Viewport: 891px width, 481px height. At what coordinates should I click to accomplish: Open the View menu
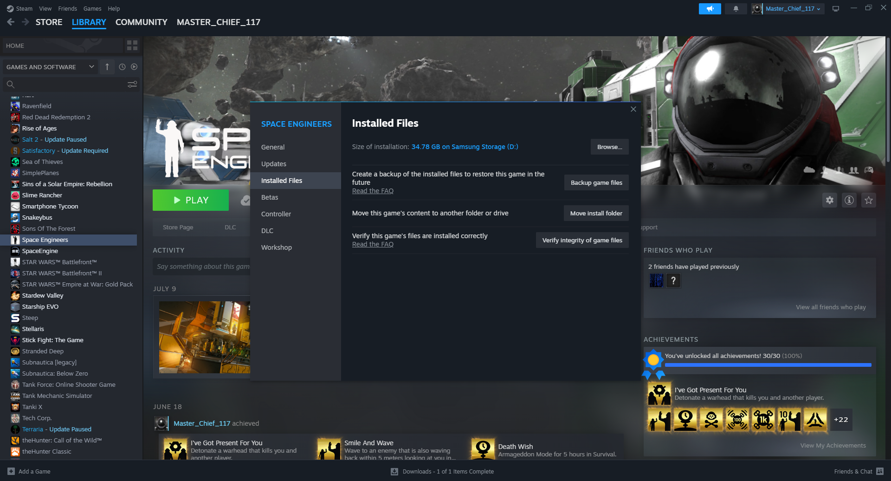coord(45,8)
